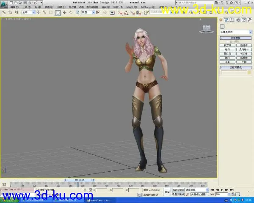Collapse the 名称和颜色 rollout header
This screenshot has width=254, height=203.
(236, 68)
